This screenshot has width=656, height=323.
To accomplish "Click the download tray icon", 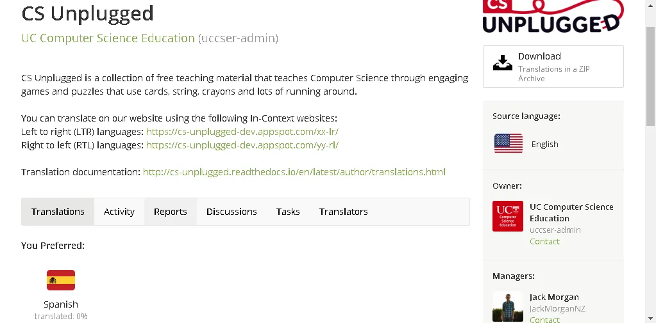I will coord(503,63).
